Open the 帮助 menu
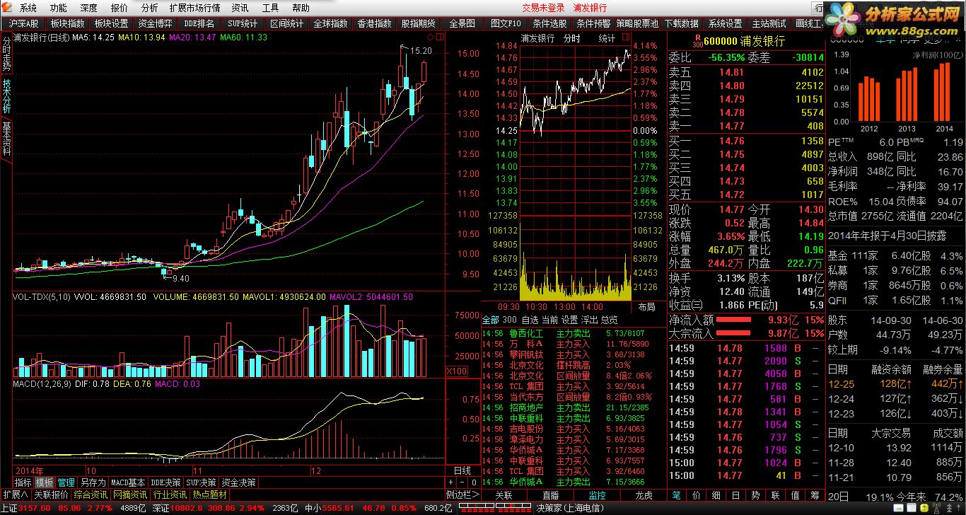Viewport: 966px width, 515px height. click(301, 8)
